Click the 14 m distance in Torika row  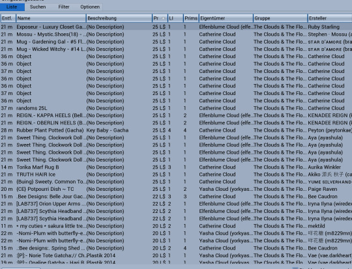(x=7, y=167)
